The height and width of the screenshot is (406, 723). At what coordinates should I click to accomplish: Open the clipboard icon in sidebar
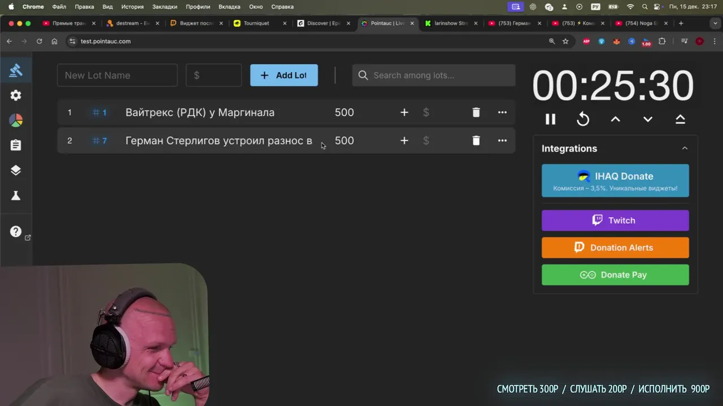click(x=16, y=145)
